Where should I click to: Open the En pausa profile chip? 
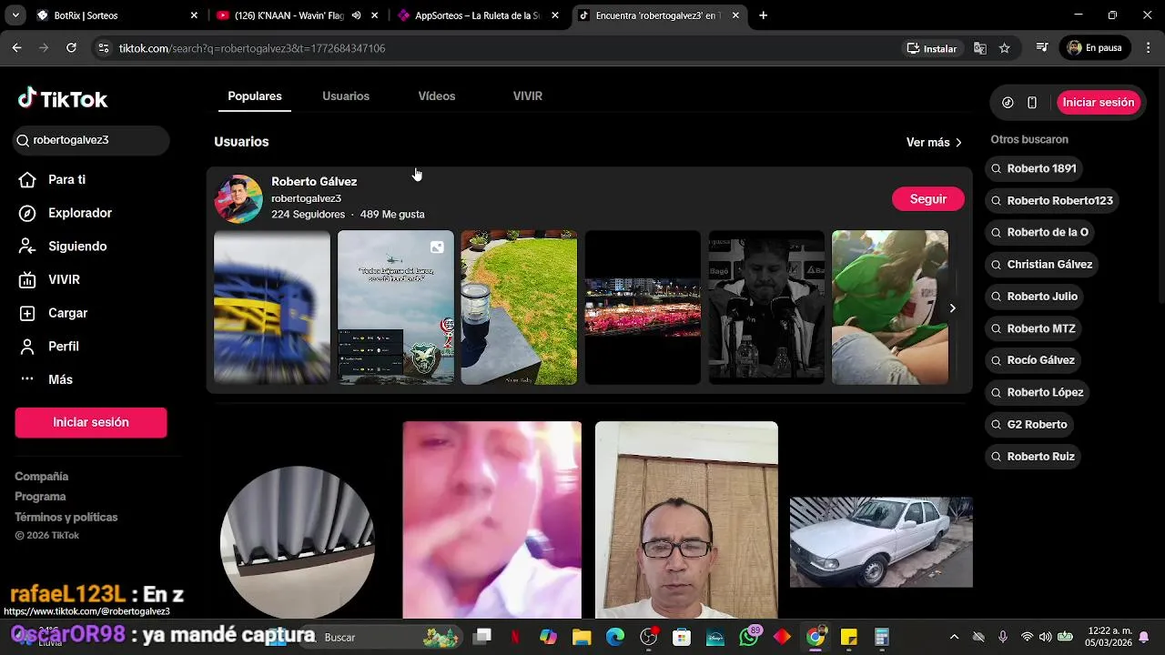pos(1095,48)
